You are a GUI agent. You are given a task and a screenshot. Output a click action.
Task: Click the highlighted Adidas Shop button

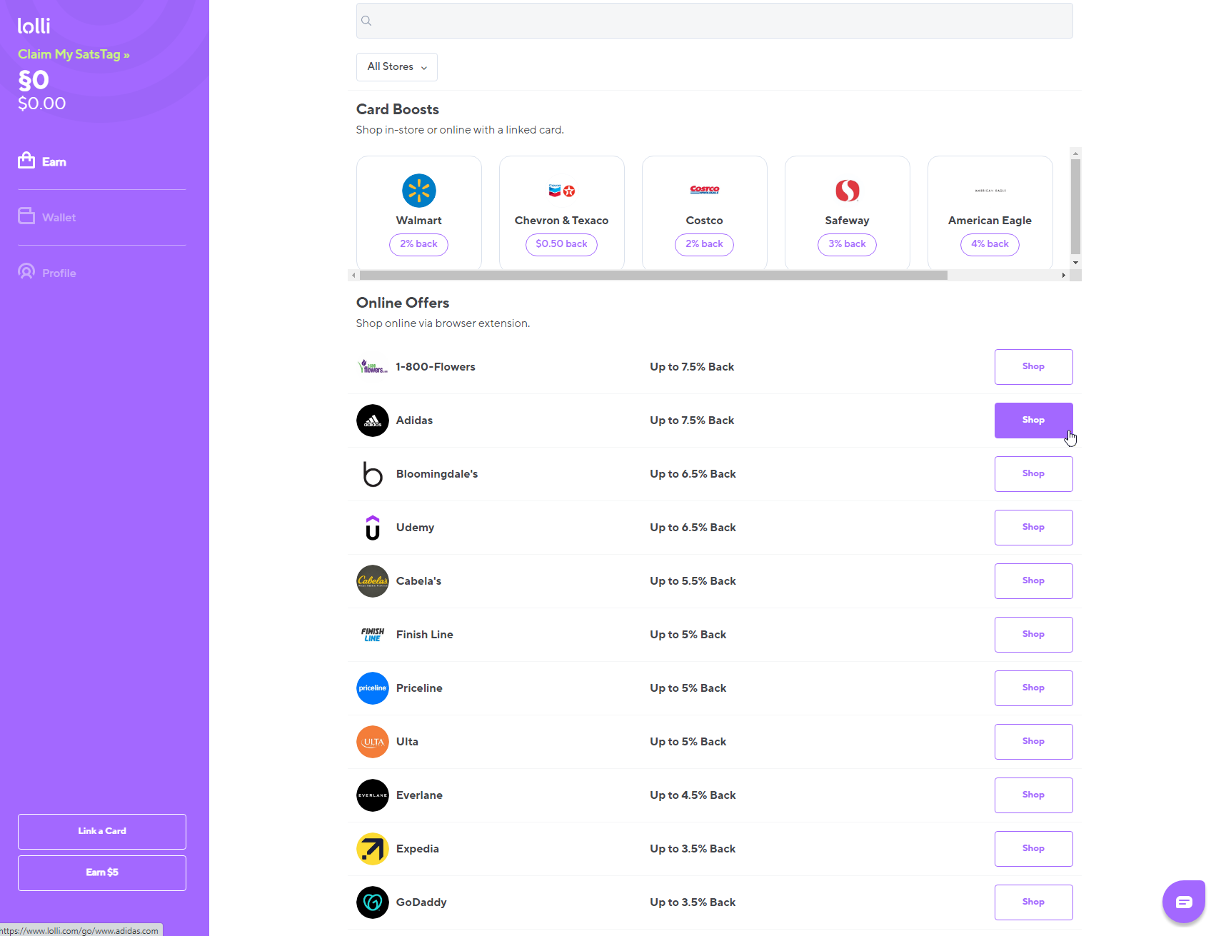click(x=1033, y=421)
